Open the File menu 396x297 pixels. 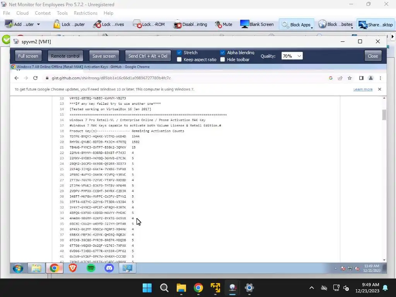[x=7, y=13]
